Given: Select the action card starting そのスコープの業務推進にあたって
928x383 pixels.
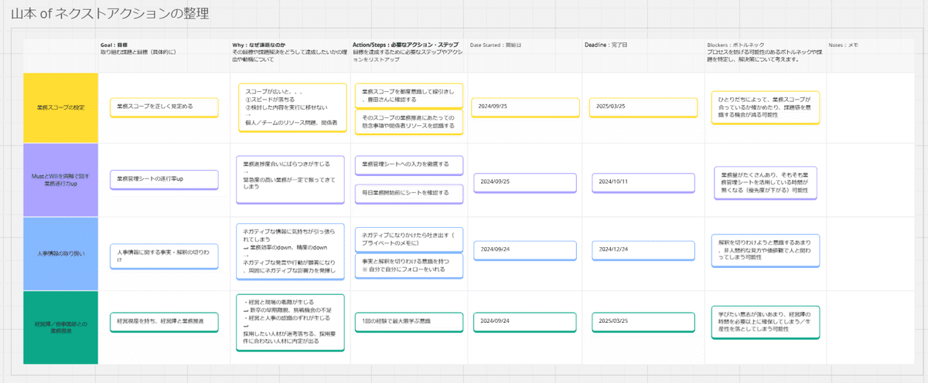Looking at the screenshot, I should (409, 120).
